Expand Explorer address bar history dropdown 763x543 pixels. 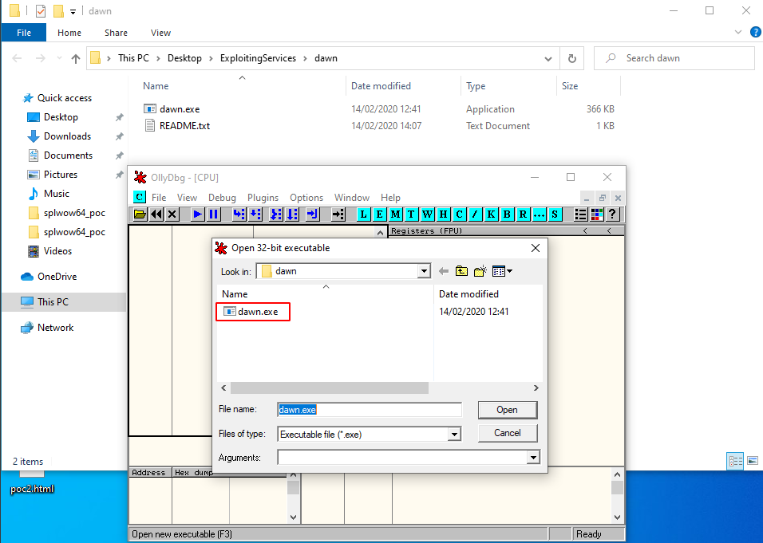(x=548, y=59)
